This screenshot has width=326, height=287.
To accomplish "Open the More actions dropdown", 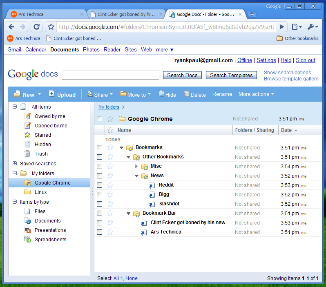I will click(x=256, y=94).
